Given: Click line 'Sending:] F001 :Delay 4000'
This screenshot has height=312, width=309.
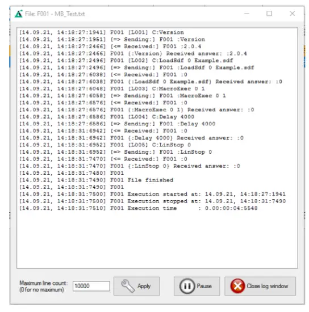Looking at the screenshot, I should (117, 124).
